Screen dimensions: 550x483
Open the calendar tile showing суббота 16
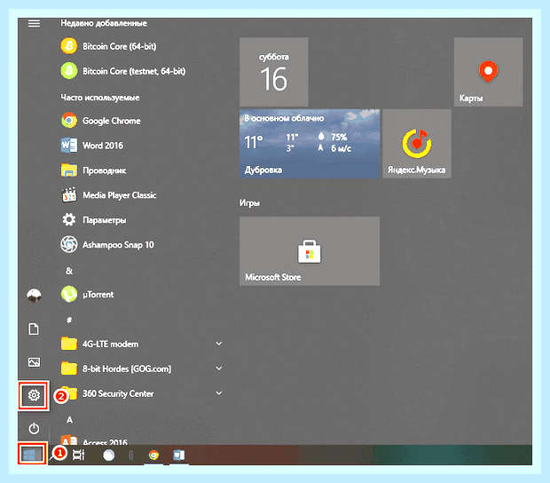coord(274,72)
